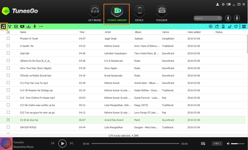Sort by Album column header

pyautogui.click(x=138, y=32)
